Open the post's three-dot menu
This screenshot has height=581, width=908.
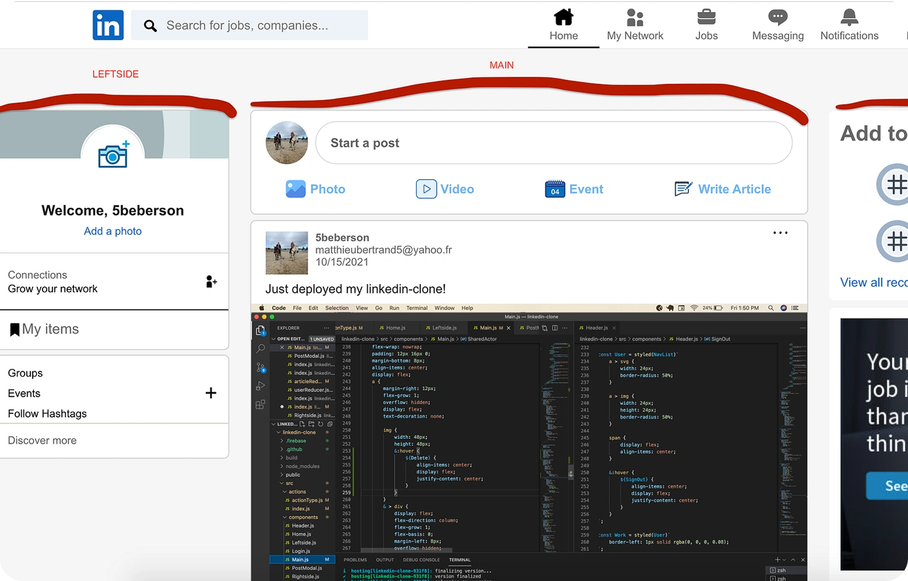pyautogui.click(x=780, y=233)
